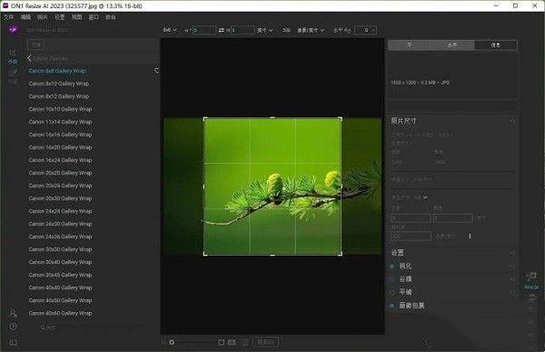
Task: Open the 文件 menu
Action: [x=9, y=17]
